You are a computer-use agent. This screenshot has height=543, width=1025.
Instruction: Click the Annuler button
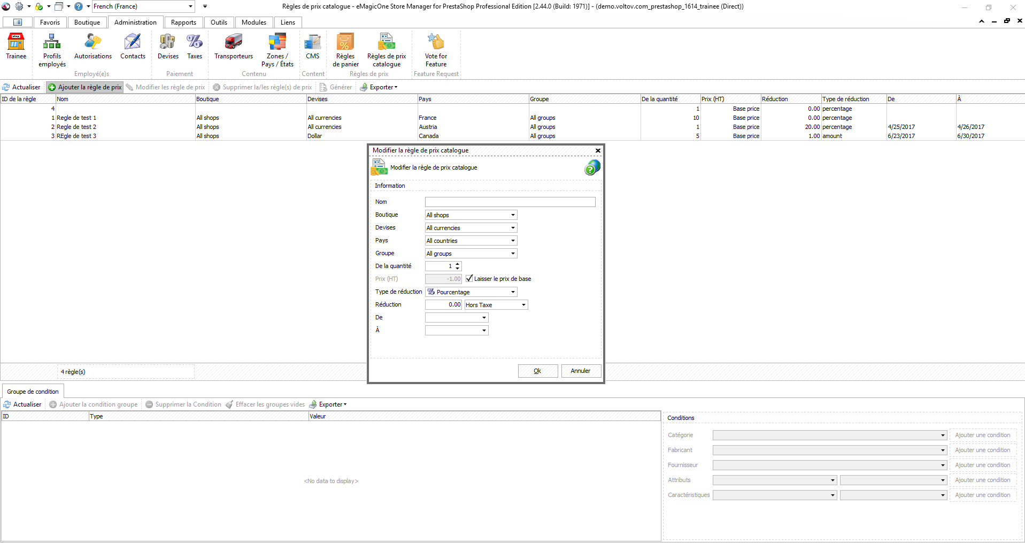pos(581,371)
